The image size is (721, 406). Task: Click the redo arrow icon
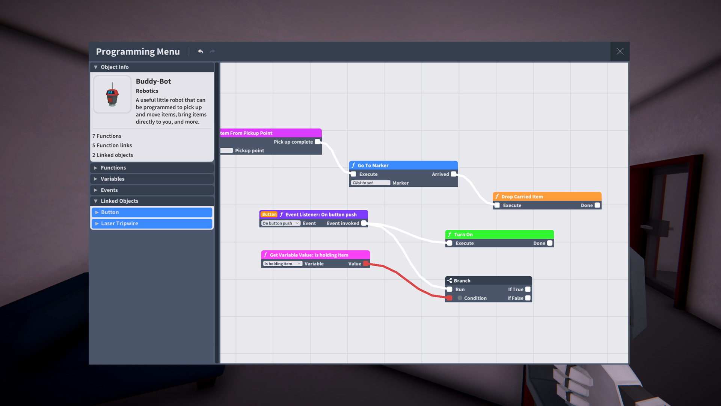[213, 52]
